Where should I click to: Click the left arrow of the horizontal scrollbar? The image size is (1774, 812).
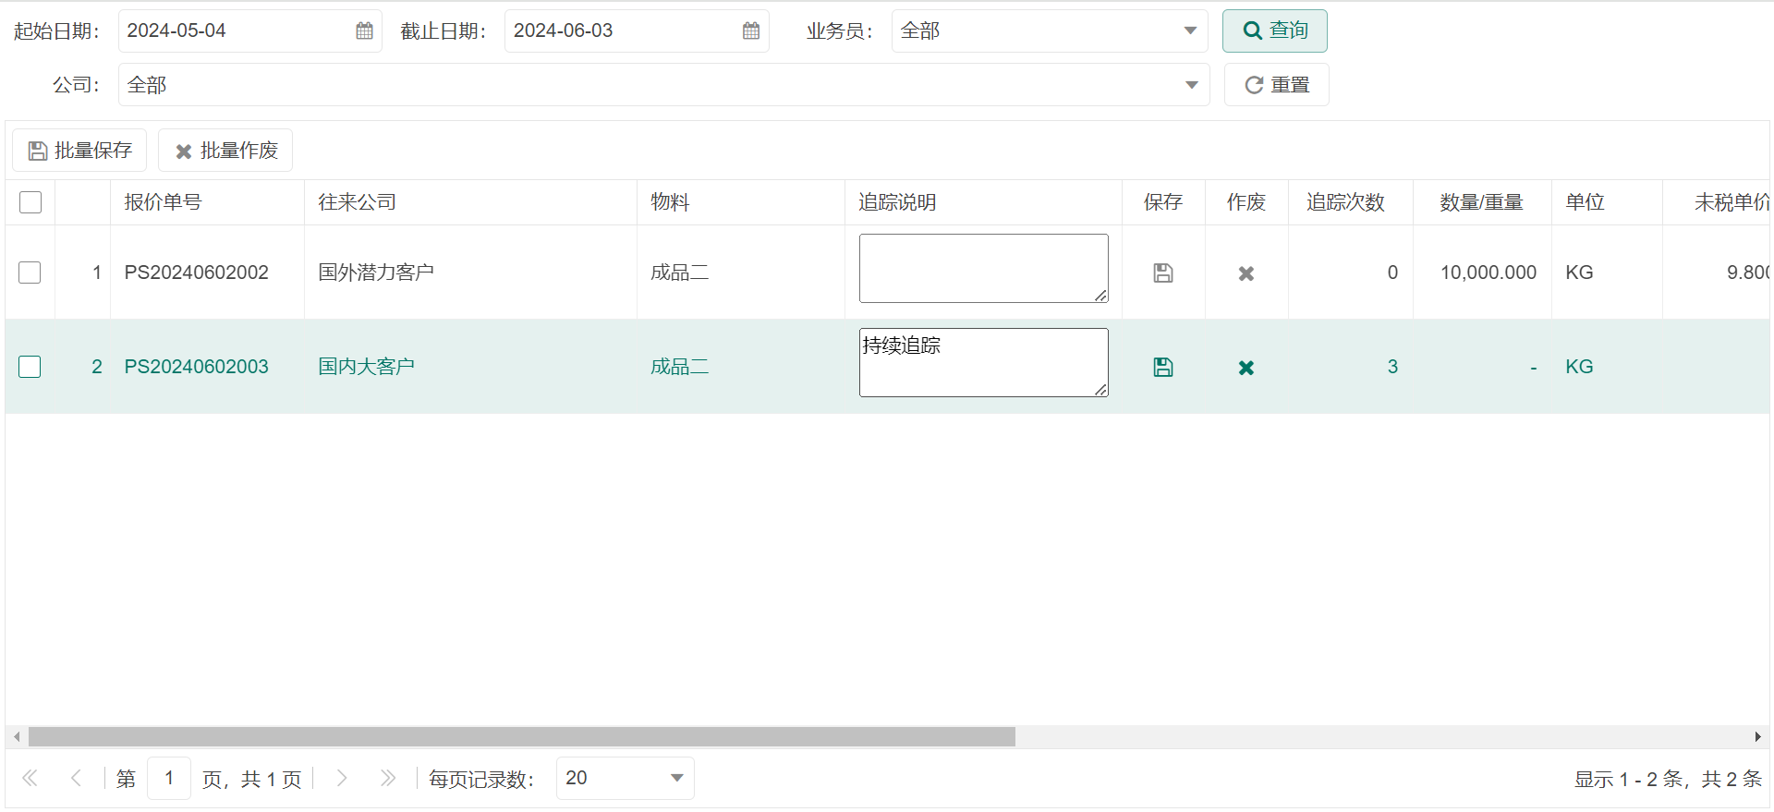tap(17, 736)
